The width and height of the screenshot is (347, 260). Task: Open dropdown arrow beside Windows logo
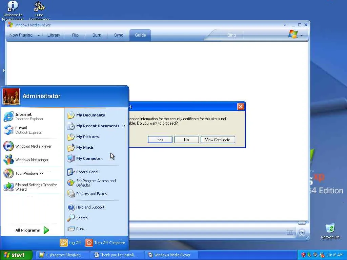(x=301, y=35)
